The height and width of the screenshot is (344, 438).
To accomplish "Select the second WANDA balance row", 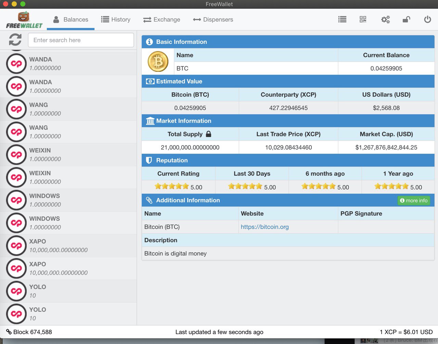I will click(x=68, y=86).
